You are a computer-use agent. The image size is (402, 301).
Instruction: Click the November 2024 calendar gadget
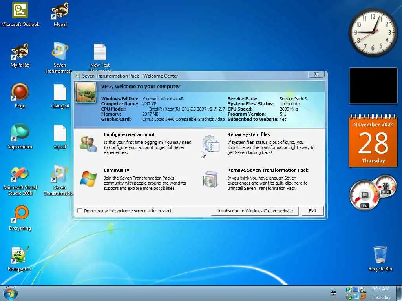373,141
